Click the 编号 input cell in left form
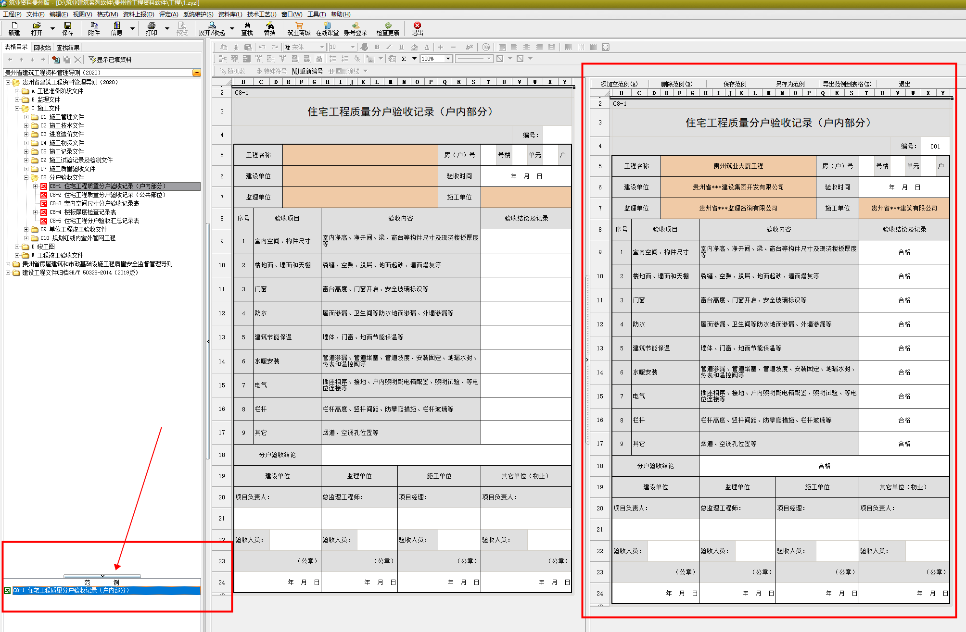Viewport: 966px width, 632px height. tap(557, 135)
